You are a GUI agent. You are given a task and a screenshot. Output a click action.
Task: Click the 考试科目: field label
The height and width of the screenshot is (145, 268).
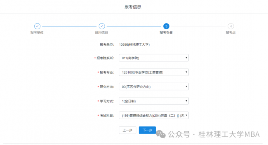(x=107, y=116)
